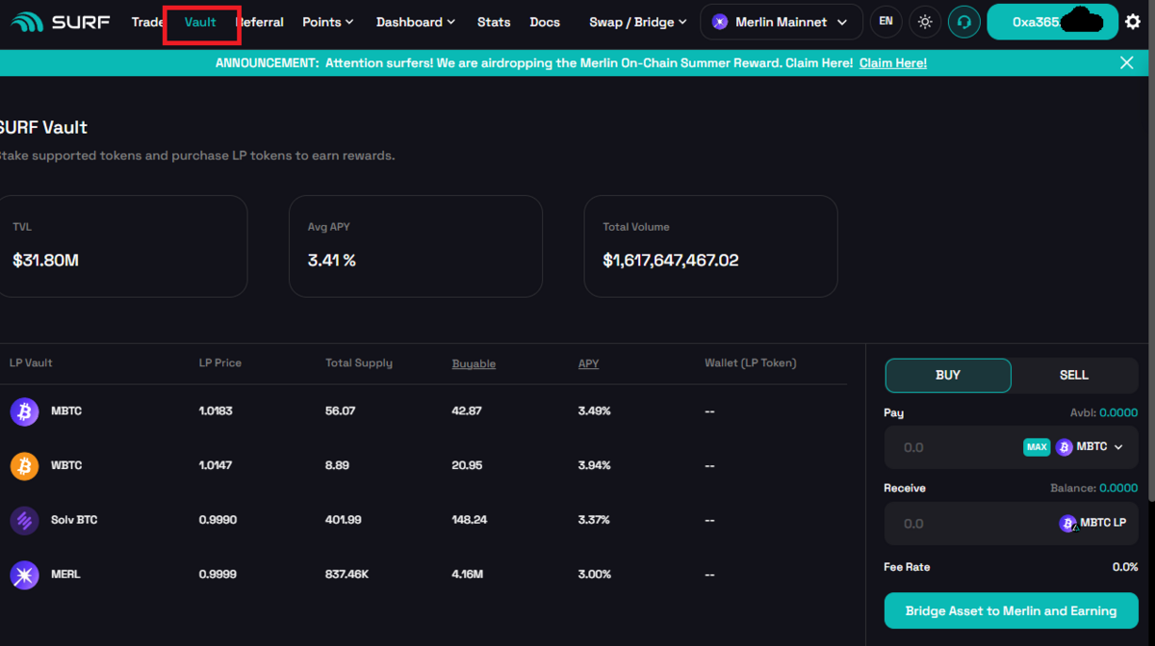The width and height of the screenshot is (1155, 646).
Task: Click MBTC LP price 1.0183
Action: (216, 411)
